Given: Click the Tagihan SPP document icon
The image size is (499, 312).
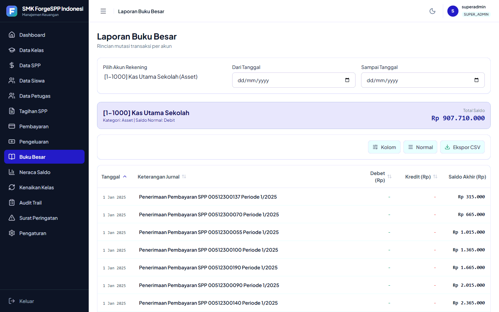Looking at the screenshot, I should point(12,111).
